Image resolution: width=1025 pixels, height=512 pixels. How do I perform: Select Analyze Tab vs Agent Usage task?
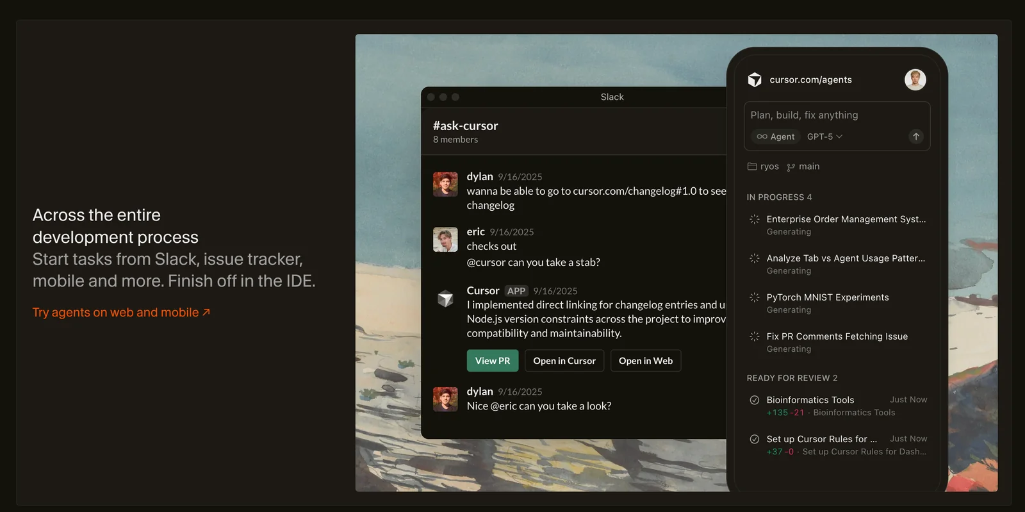click(846, 258)
